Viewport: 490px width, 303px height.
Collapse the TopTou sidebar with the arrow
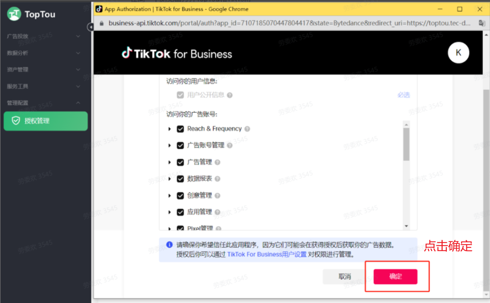90,27
